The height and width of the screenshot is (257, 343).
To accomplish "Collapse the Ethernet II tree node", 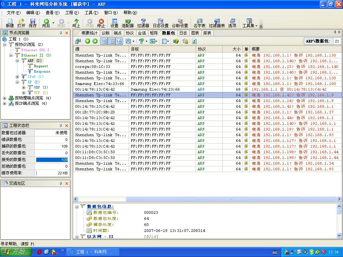I will [11, 55].
